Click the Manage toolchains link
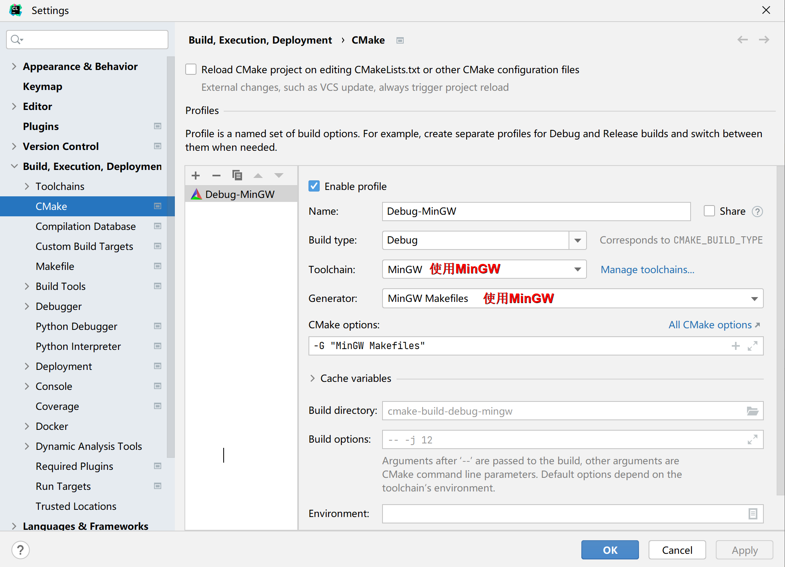The width and height of the screenshot is (785, 567). pos(647,270)
